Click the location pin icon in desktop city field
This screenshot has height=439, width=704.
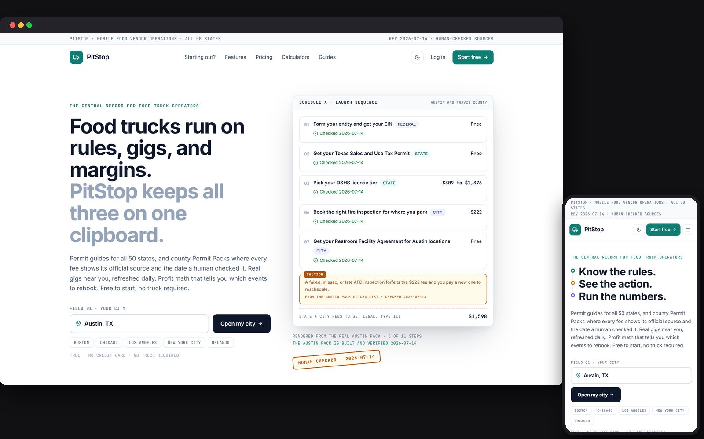click(x=78, y=323)
